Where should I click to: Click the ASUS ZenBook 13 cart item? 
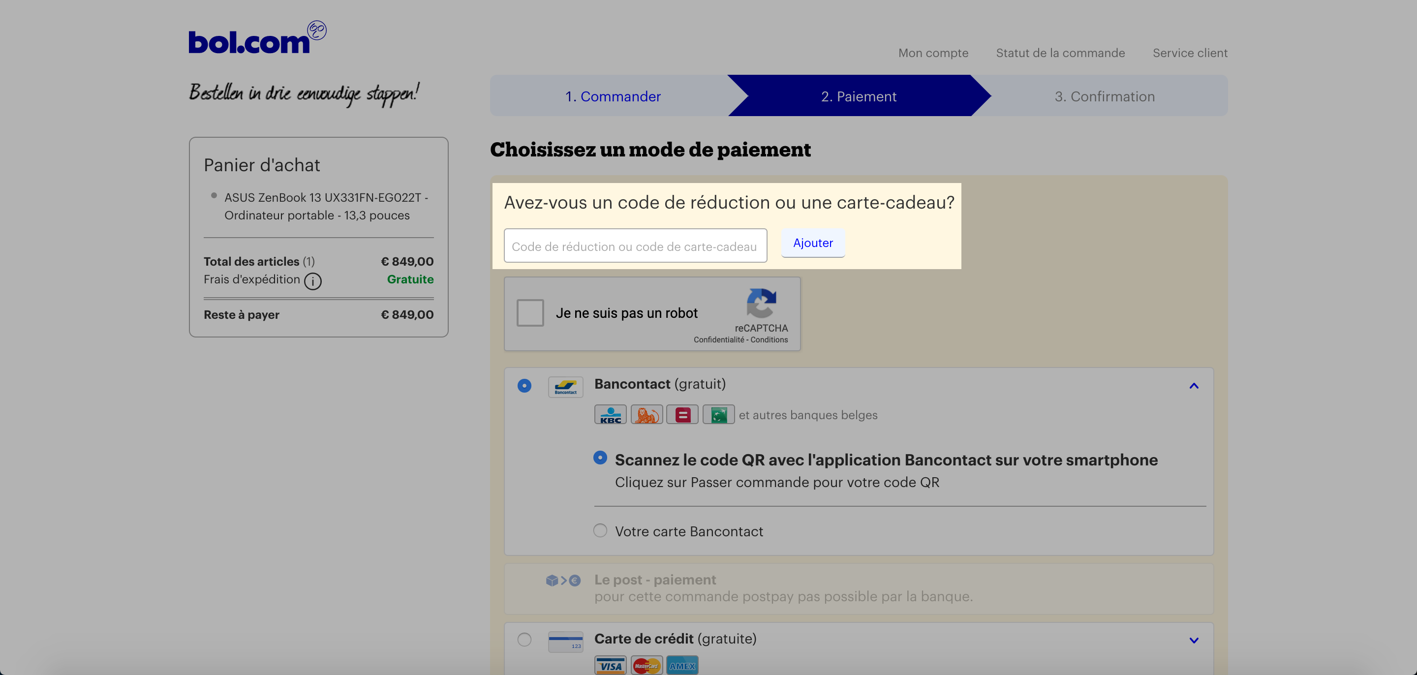coord(326,206)
